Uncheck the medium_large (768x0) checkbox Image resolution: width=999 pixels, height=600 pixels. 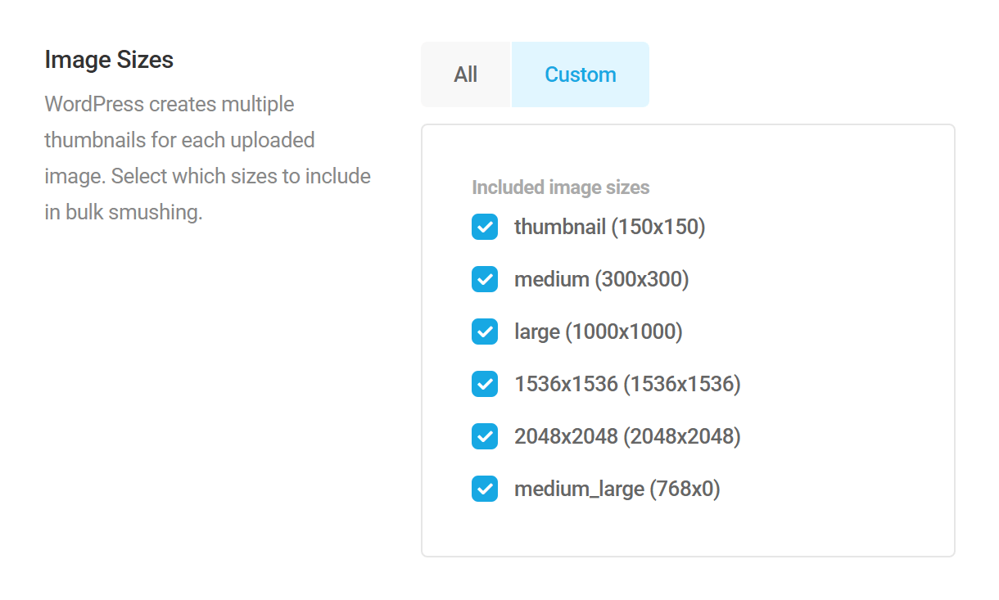pyautogui.click(x=485, y=489)
